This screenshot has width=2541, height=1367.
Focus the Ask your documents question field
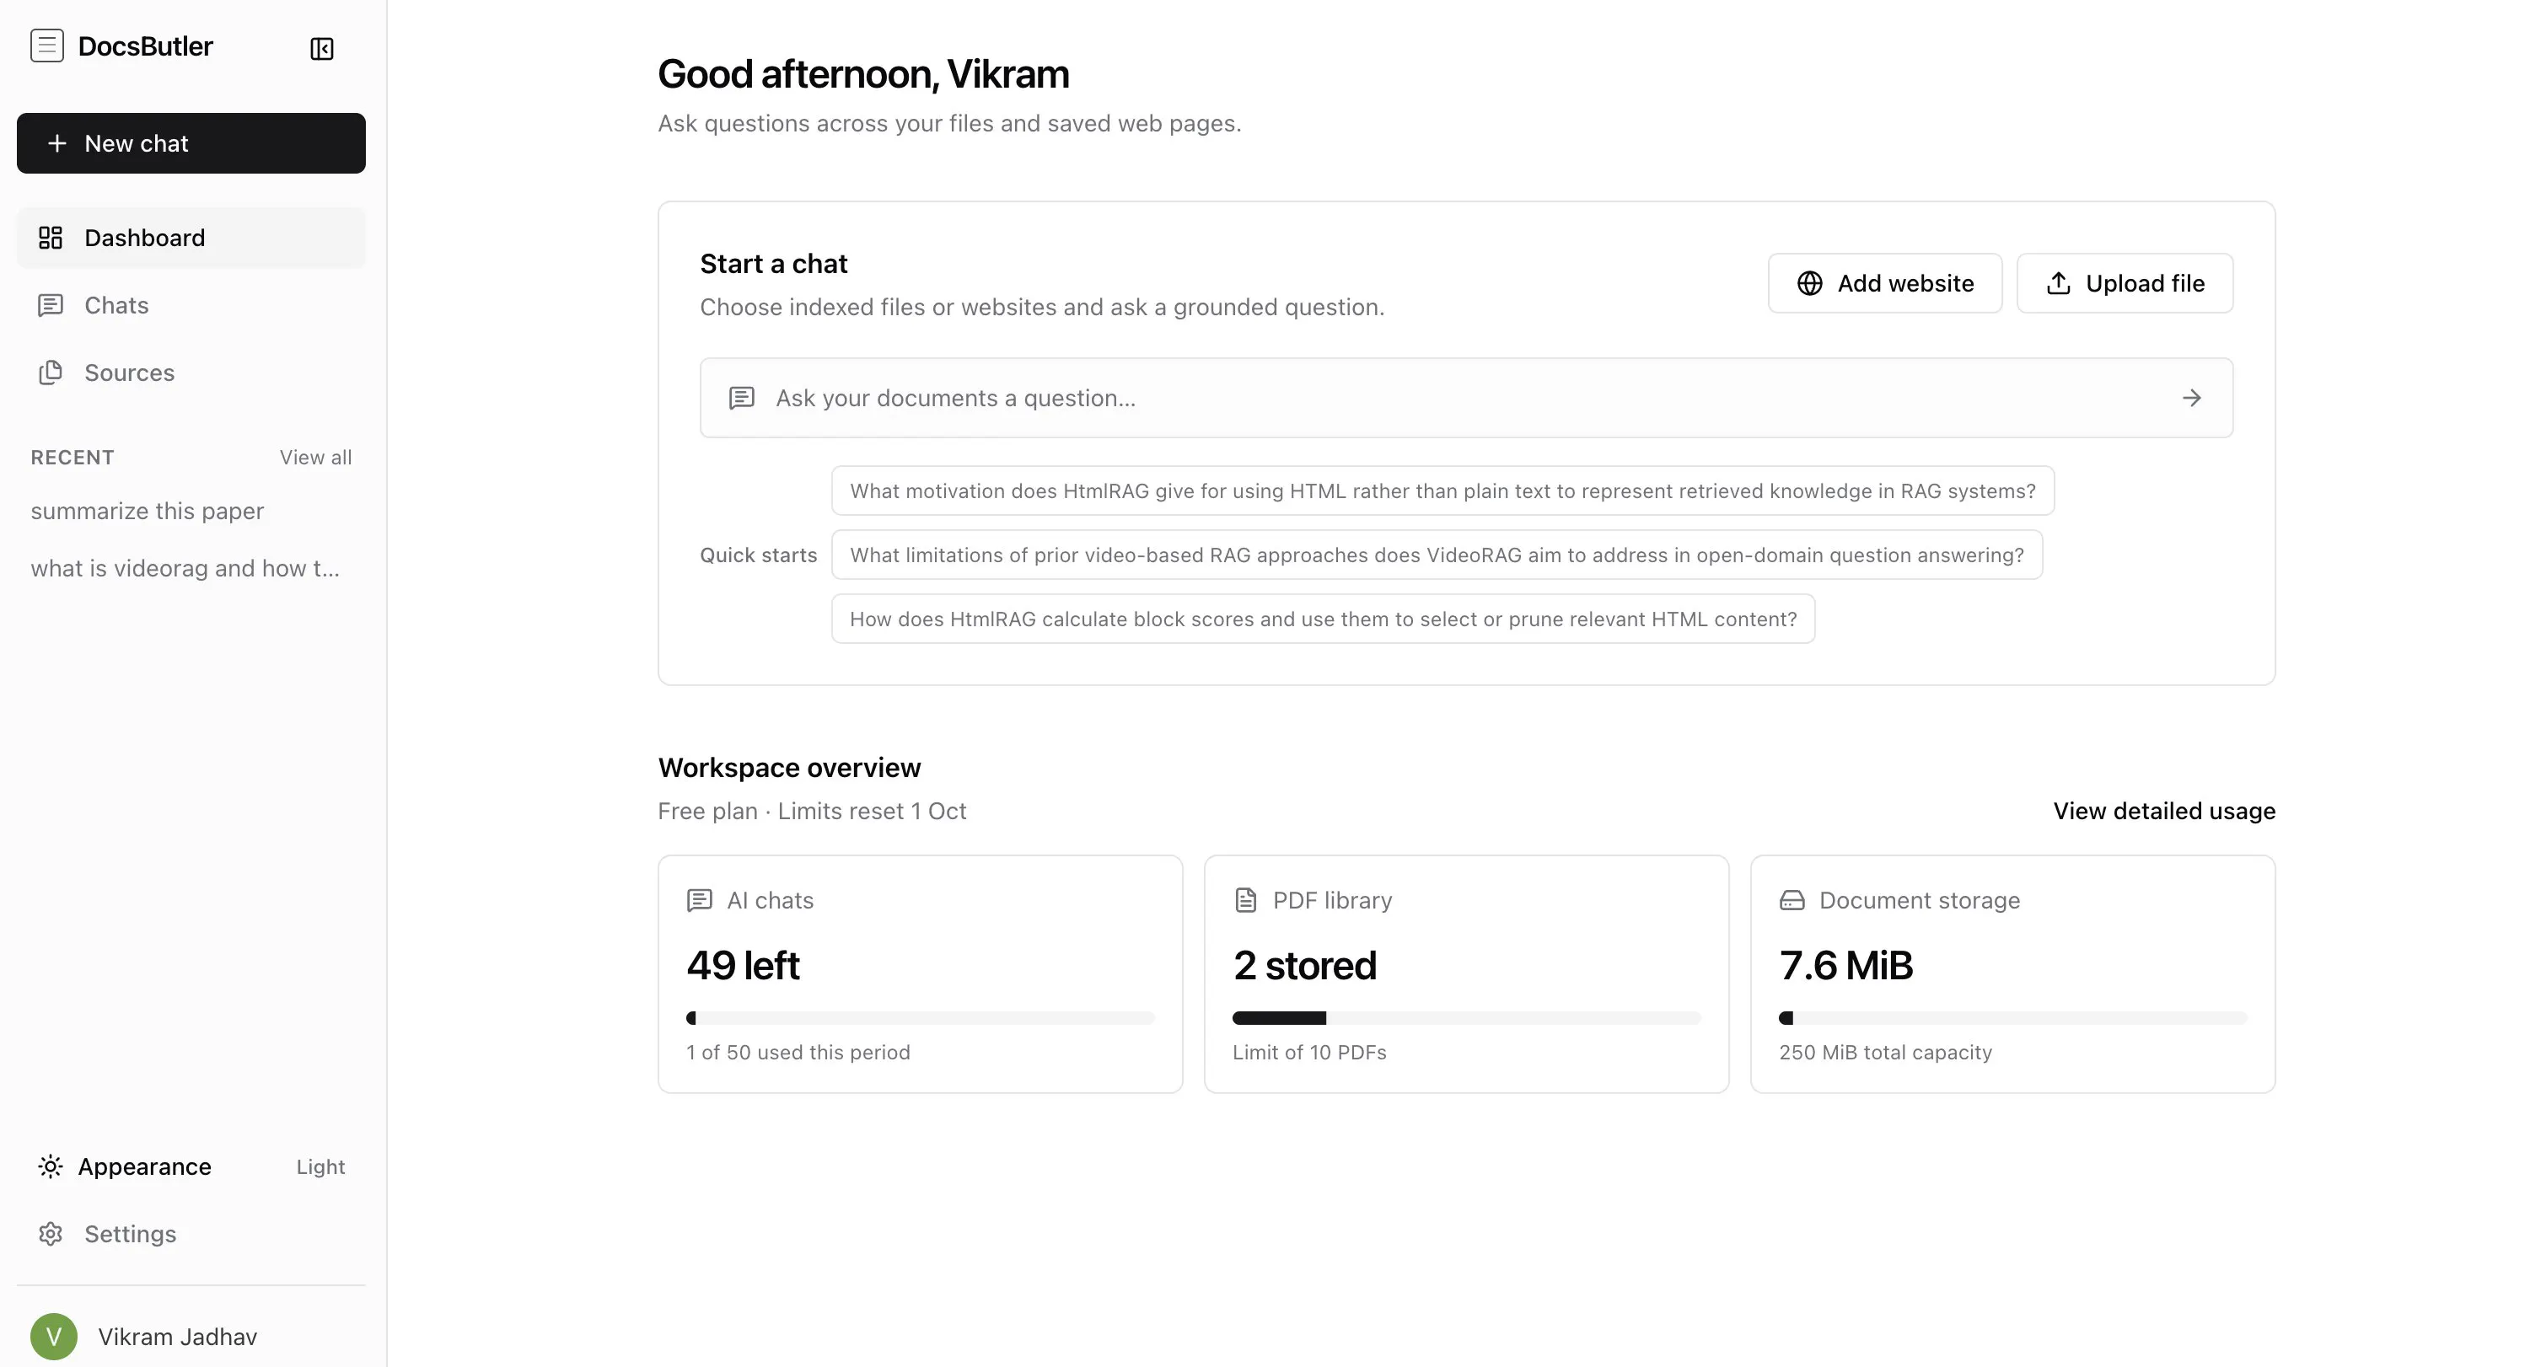[x=1466, y=398]
